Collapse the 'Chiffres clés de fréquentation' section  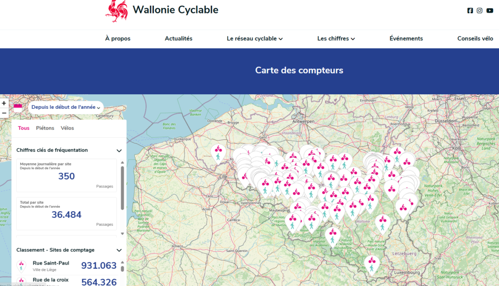[x=119, y=150]
